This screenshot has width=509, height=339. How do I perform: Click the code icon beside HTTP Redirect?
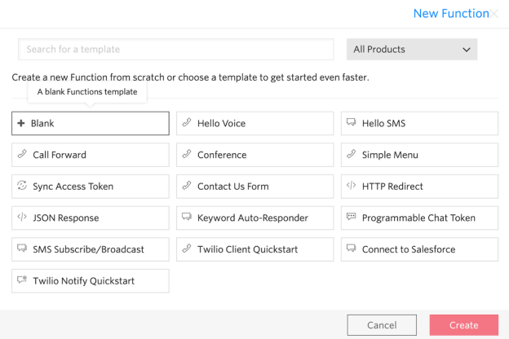click(x=352, y=187)
